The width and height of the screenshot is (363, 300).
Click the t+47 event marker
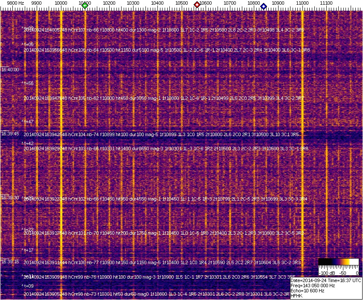point(28,122)
